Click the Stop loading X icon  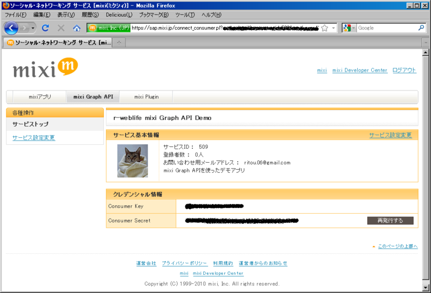coord(61,28)
